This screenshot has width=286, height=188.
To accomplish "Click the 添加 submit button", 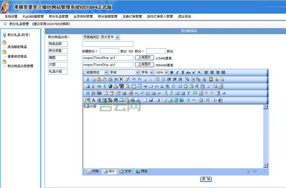I will pyautogui.click(x=206, y=179).
